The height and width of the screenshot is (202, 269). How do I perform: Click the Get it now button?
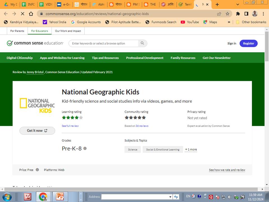click(37, 130)
